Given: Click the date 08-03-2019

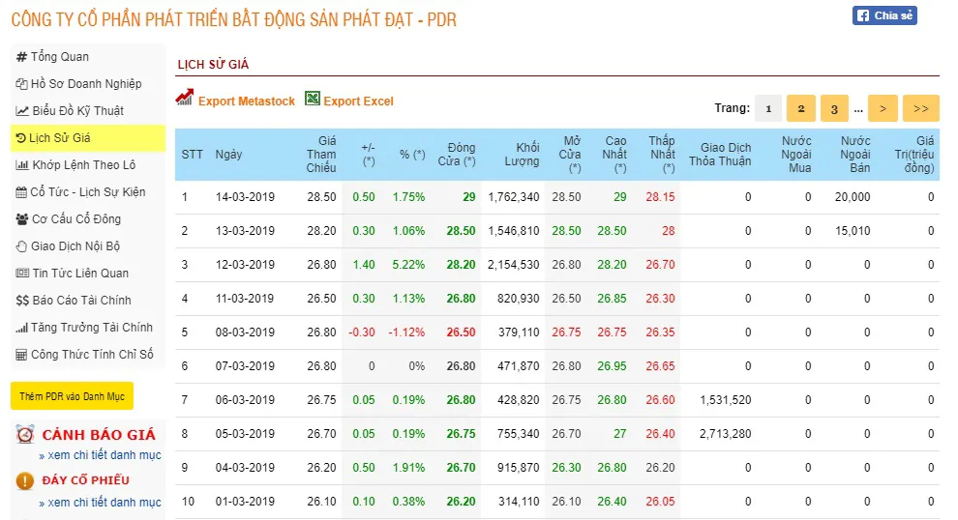Looking at the screenshot, I should coord(245,332).
